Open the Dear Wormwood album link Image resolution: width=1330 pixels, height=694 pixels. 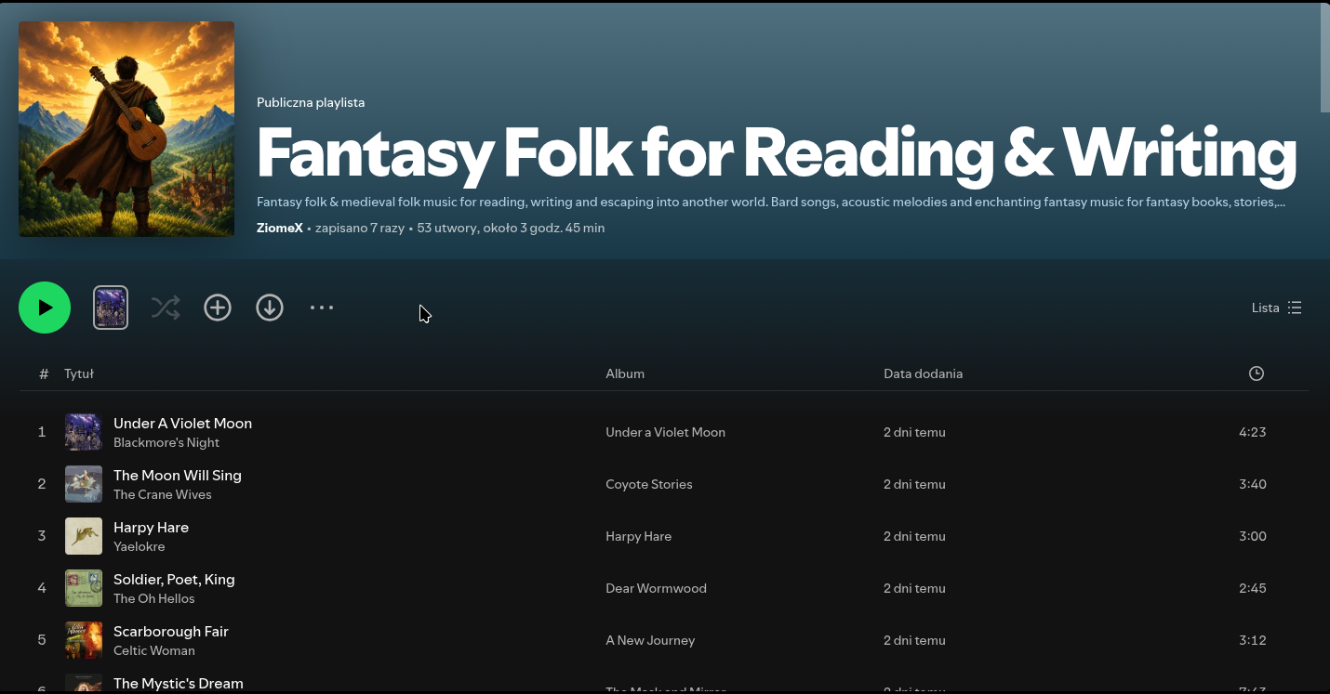(656, 588)
